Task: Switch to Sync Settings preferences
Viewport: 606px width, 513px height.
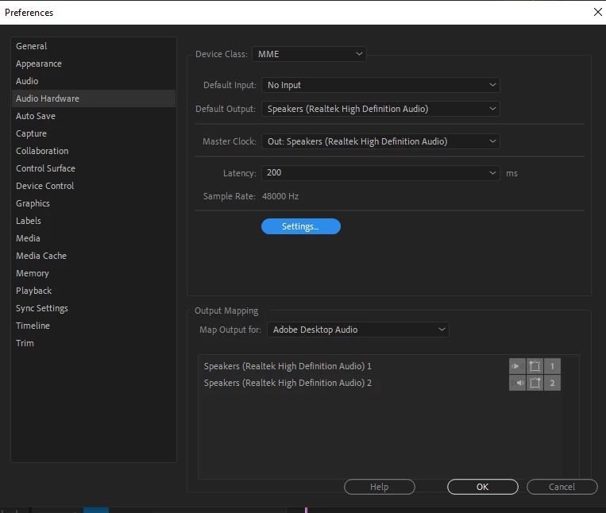Action: pos(94,308)
